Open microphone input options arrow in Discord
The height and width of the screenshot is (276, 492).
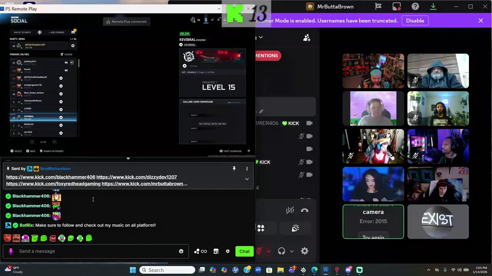[x=268, y=251]
